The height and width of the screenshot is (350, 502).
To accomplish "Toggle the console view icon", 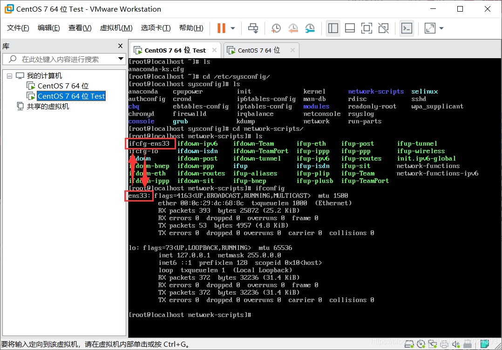I will (x=407, y=28).
